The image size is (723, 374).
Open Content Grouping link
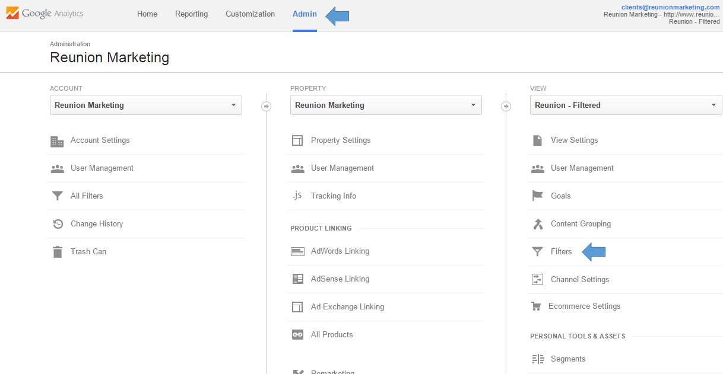point(581,224)
